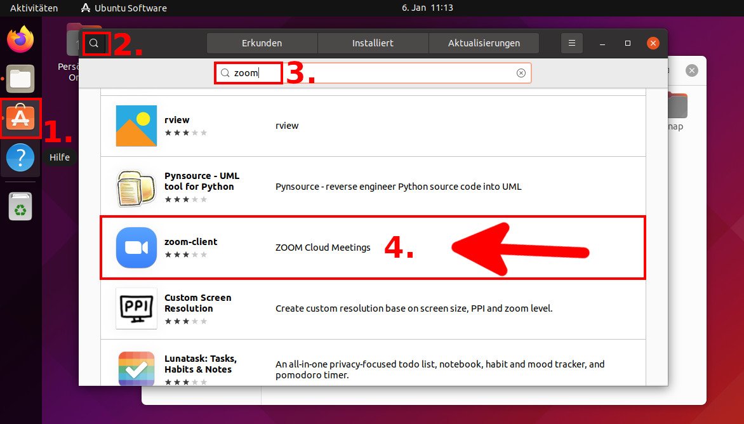Open the hamburger menu in Ubuntu Software
This screenshot has width=744, height=424.
(x=571, y=43)
